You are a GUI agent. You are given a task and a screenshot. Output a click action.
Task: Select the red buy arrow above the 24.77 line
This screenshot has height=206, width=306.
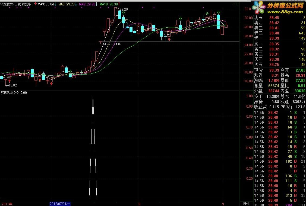169,39
